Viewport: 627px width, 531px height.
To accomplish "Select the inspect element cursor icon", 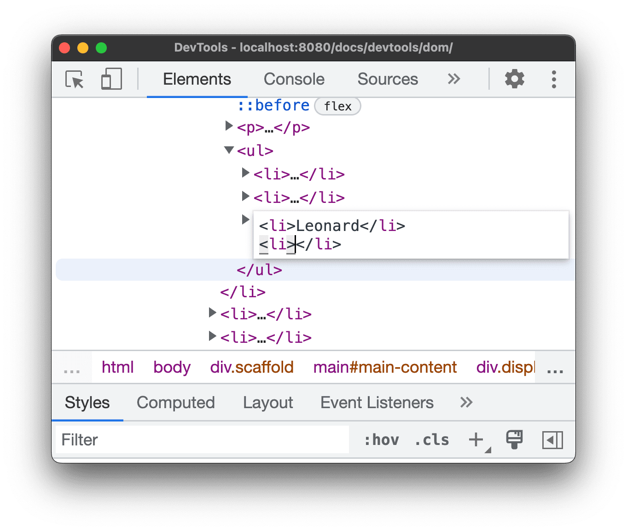I will [x=74, y=79].
